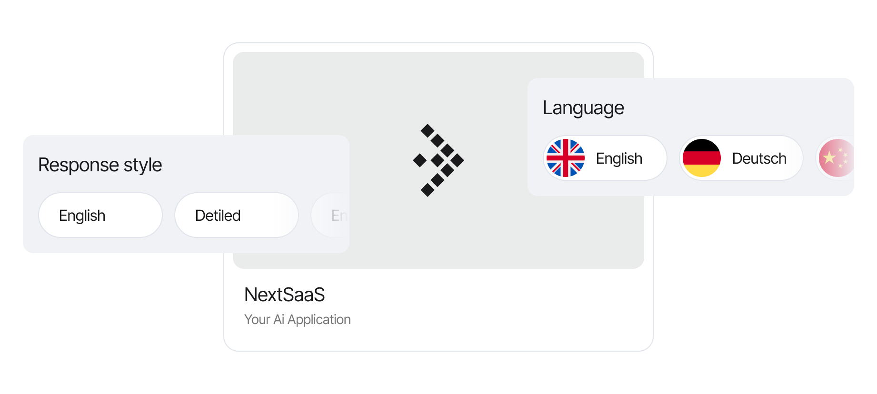
Task: Click the red cross center of the UK flag
Action: pos(566,158)
